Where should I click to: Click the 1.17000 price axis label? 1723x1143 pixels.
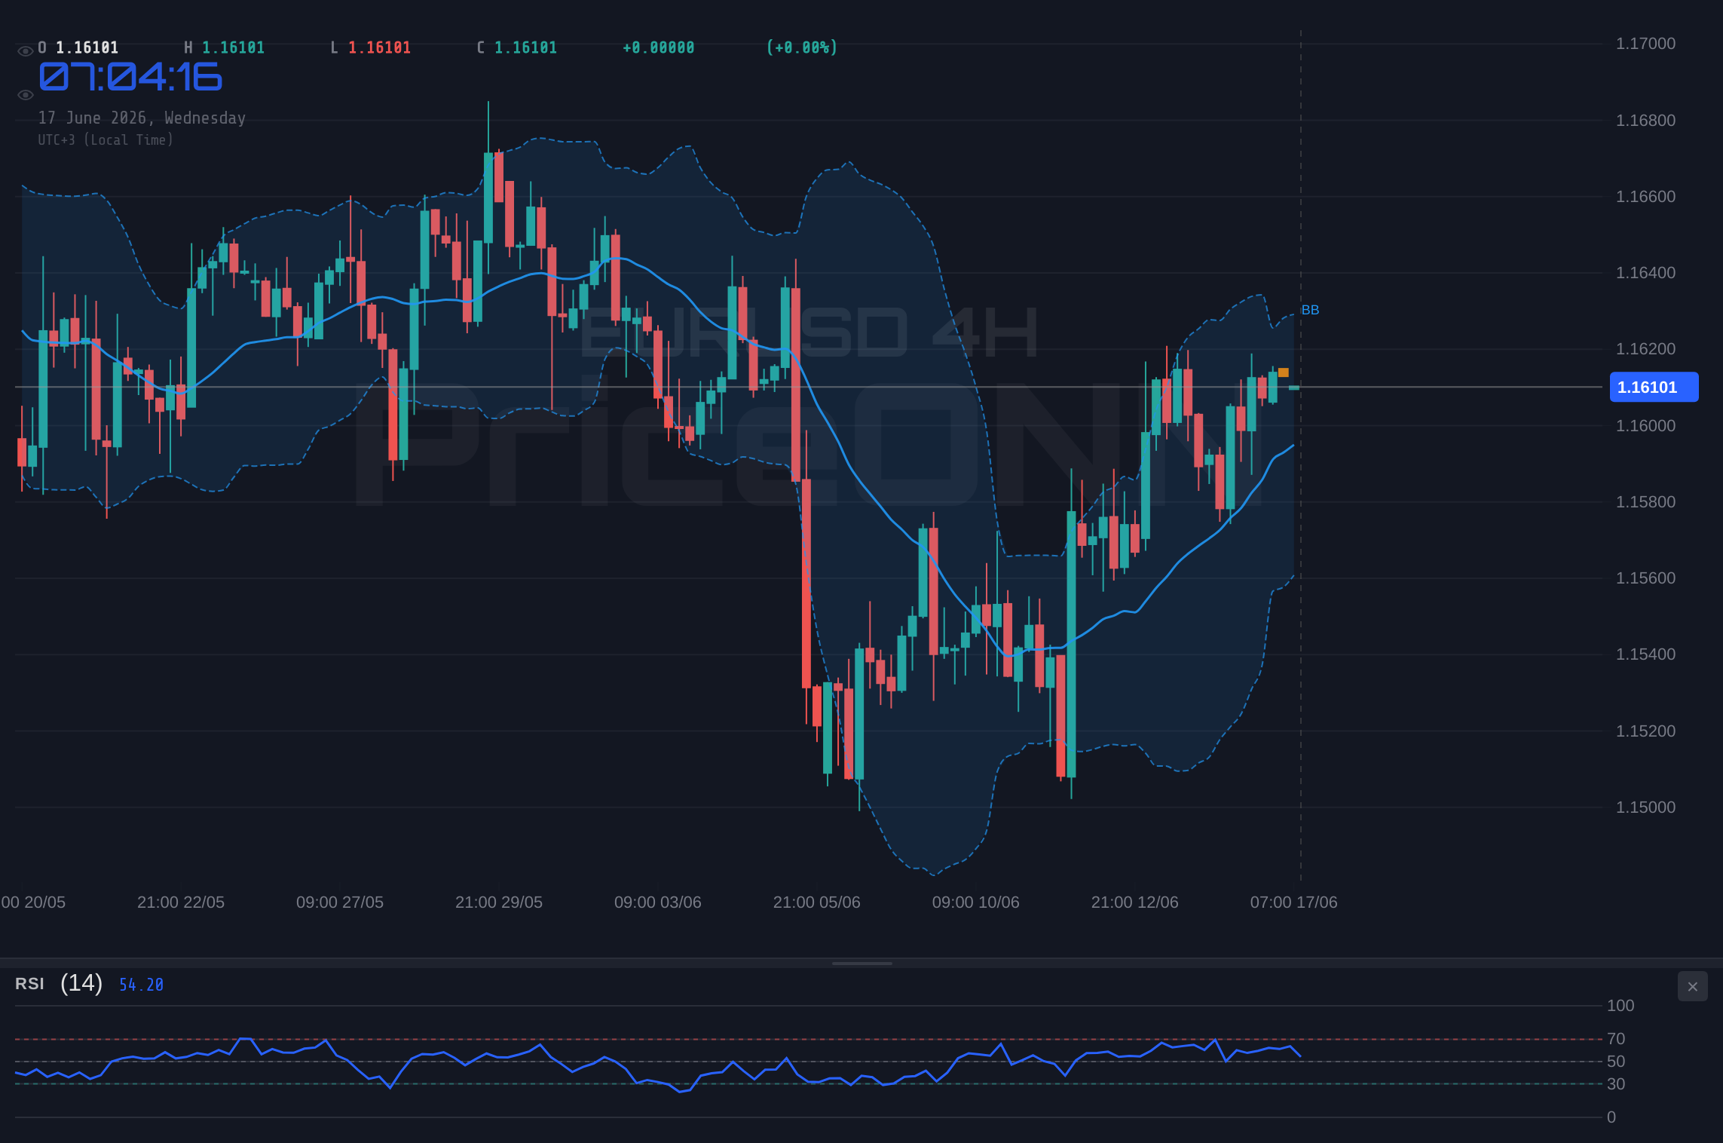[x=1645, y=44]
